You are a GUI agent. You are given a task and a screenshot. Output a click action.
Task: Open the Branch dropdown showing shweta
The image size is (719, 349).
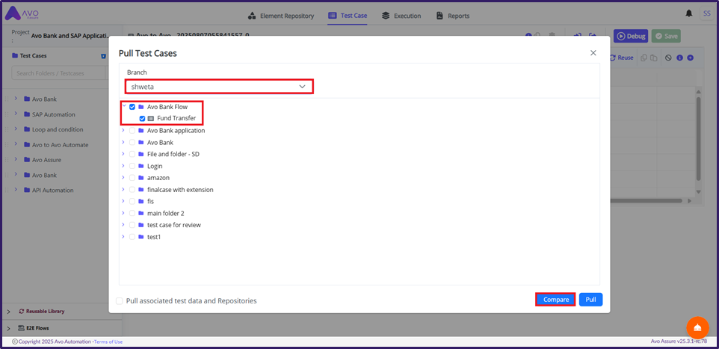219,87
